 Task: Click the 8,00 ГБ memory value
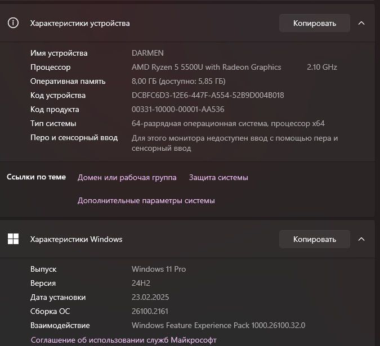point(178,81)
